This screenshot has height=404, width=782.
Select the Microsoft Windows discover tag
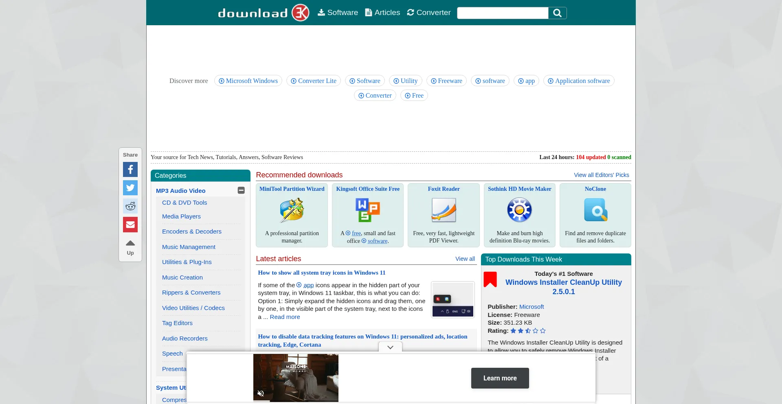click(248, 81)
